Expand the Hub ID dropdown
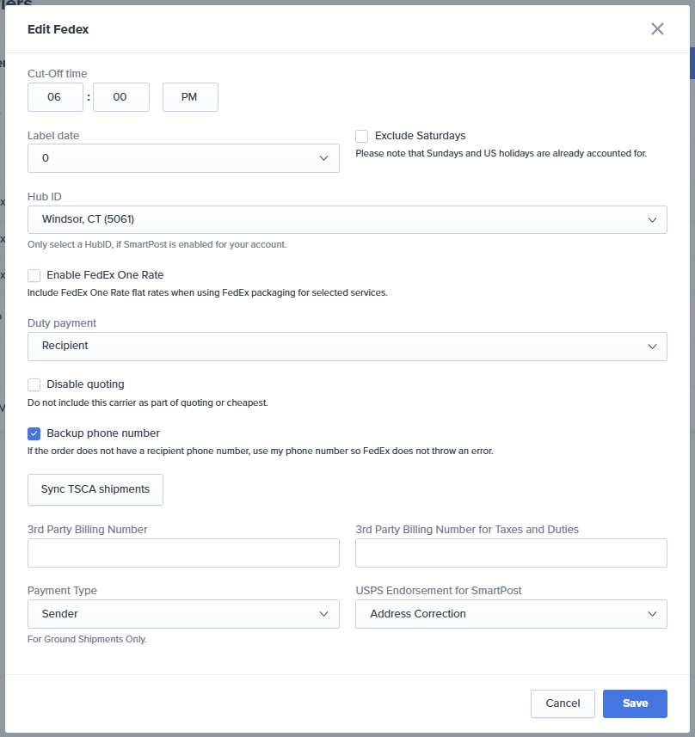Screen dimensions: 695x737 (x=347, y=219)
